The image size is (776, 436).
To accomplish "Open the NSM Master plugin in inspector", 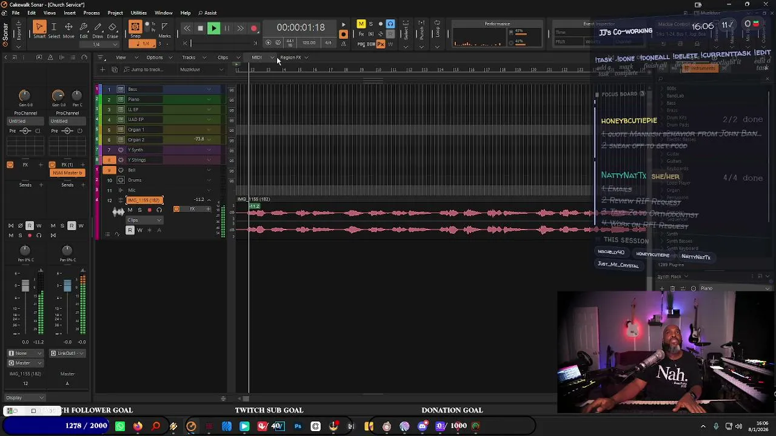I will tap(67, 173).
